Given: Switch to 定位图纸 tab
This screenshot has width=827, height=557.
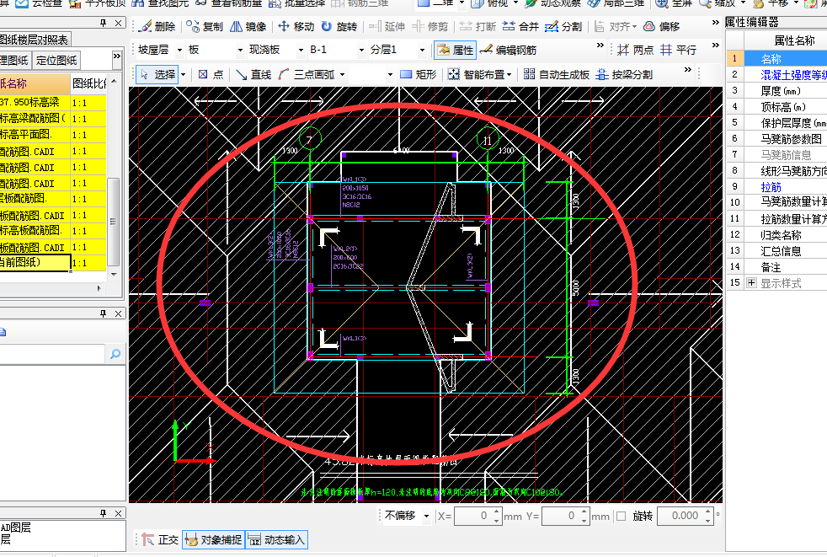Looking at the screenshot, I should coord(56,60).
